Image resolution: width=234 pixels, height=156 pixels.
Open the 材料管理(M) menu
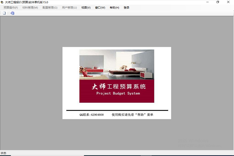[x=30, y=8]
